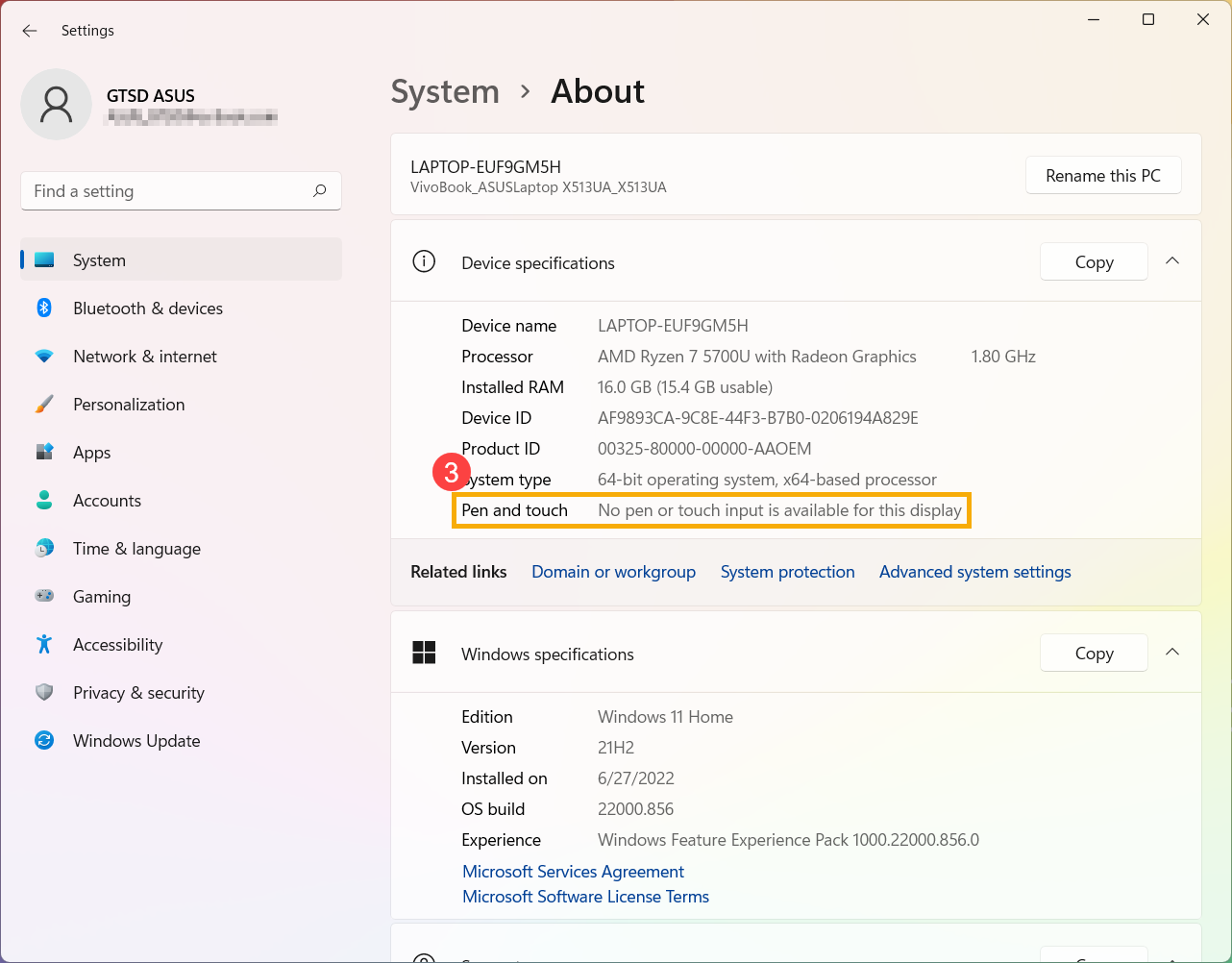
Task: Open the System settings category
Action: [x=181, y=259]
